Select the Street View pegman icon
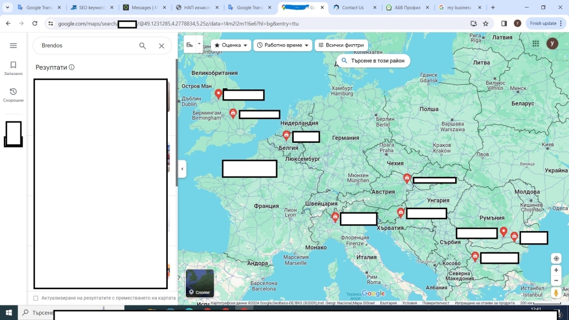 point(556,293)
